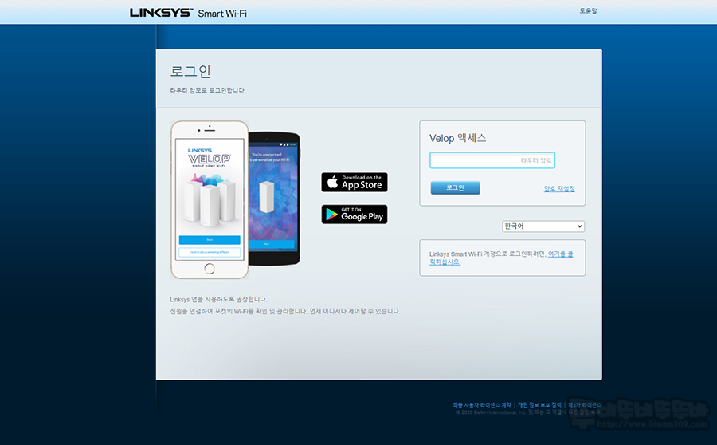Open 최종 사용자 라이센스 계약 link
This screenshot has height=445, width=717.
[481, 404]
